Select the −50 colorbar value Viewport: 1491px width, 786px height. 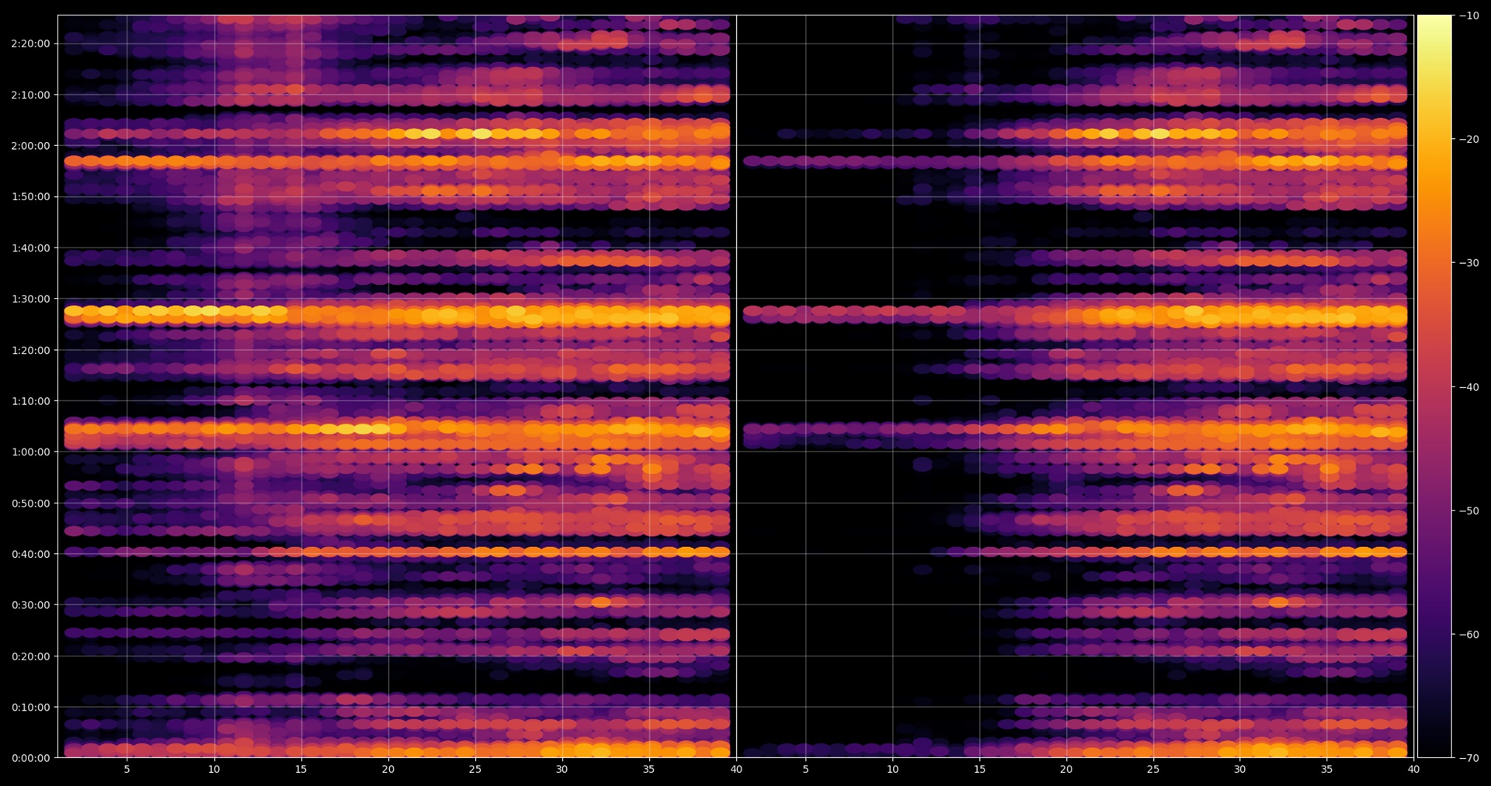pos(1468,511)
